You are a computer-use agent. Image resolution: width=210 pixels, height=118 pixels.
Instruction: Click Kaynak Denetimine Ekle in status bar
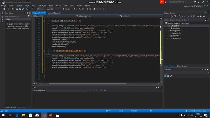click(197, 111)
